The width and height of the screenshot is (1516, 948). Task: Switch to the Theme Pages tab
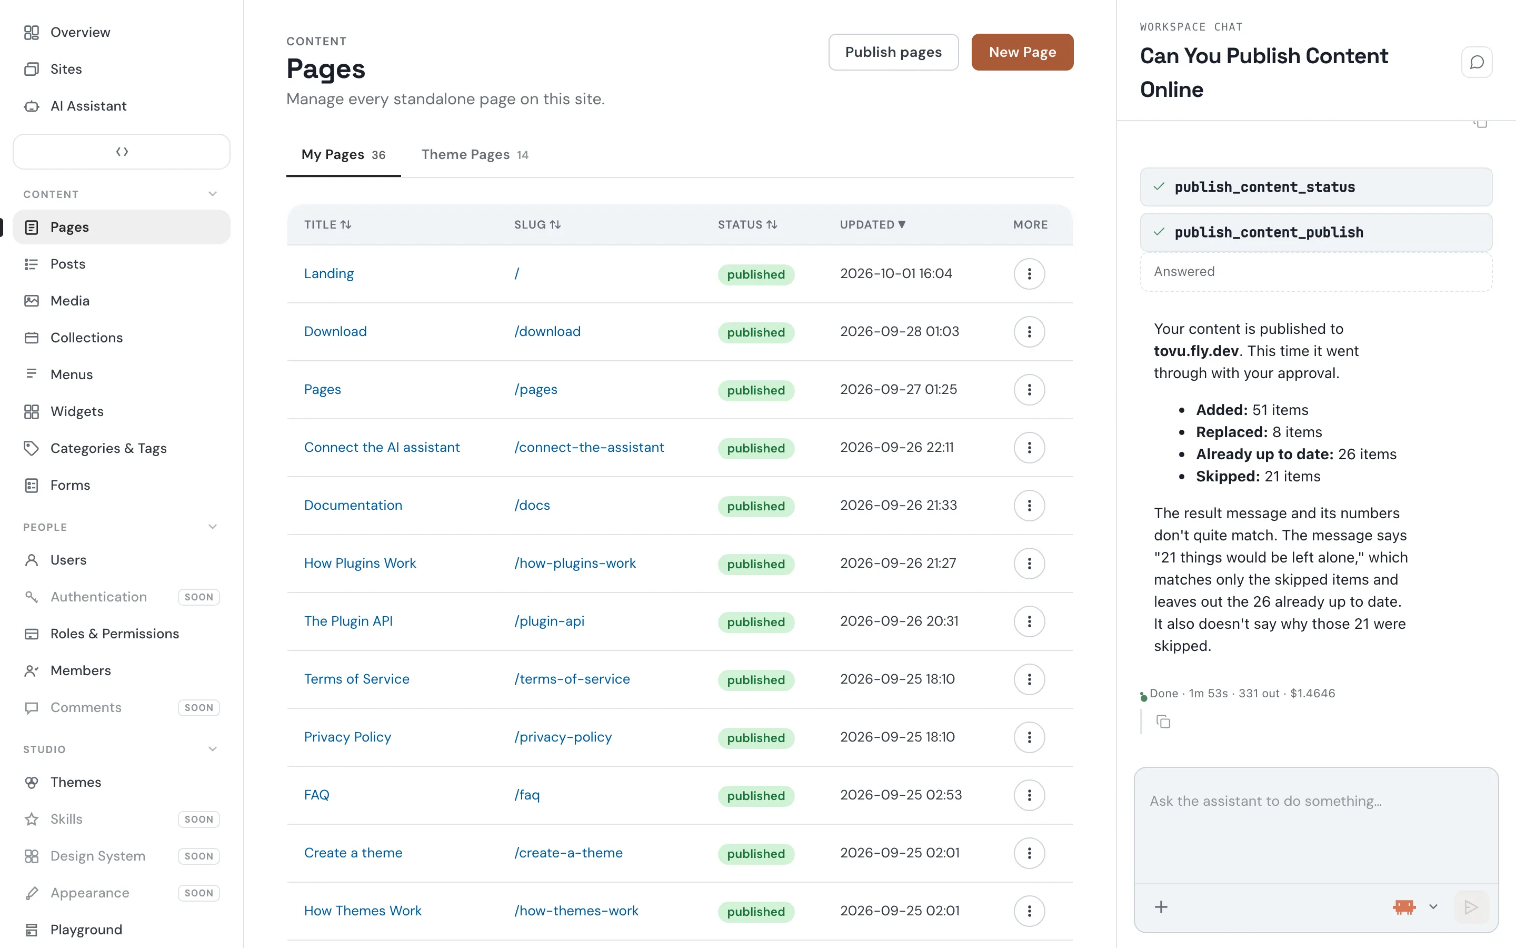coord(475,155)
